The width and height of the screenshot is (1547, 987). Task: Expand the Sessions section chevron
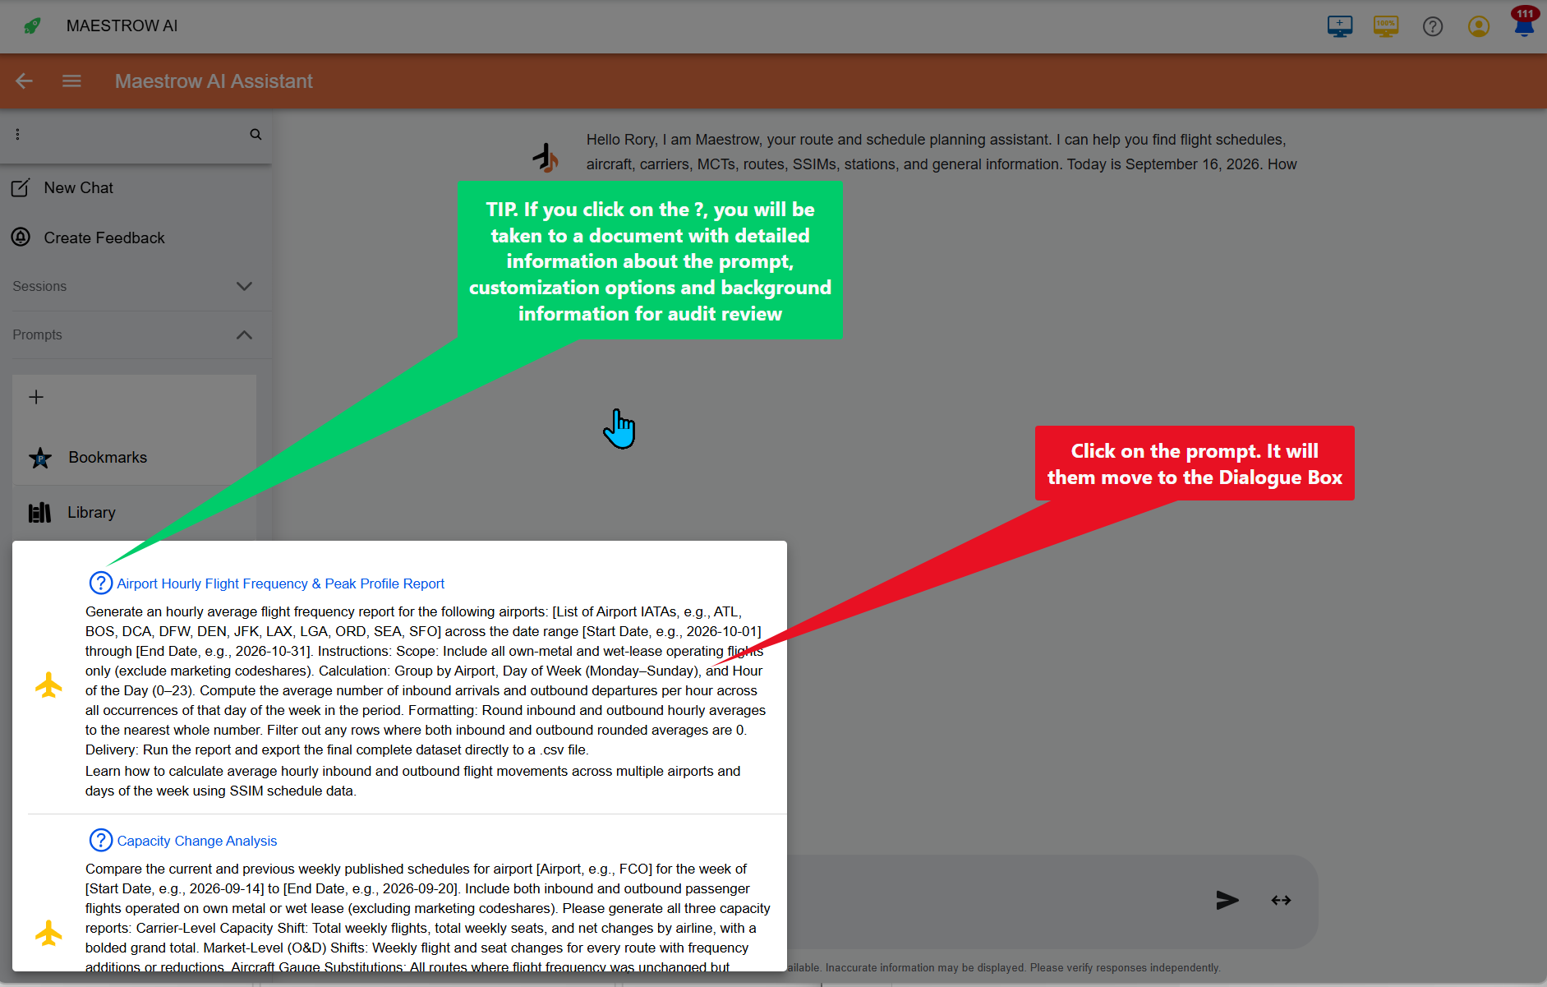pyautogui.click(x=244, y=286)
